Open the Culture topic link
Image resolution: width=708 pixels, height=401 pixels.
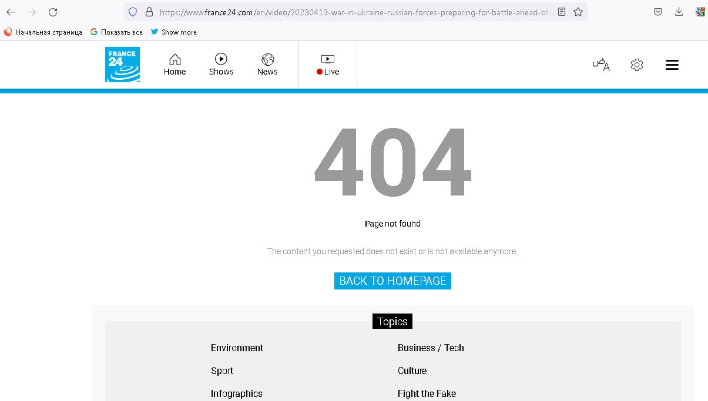pos(412,370)
